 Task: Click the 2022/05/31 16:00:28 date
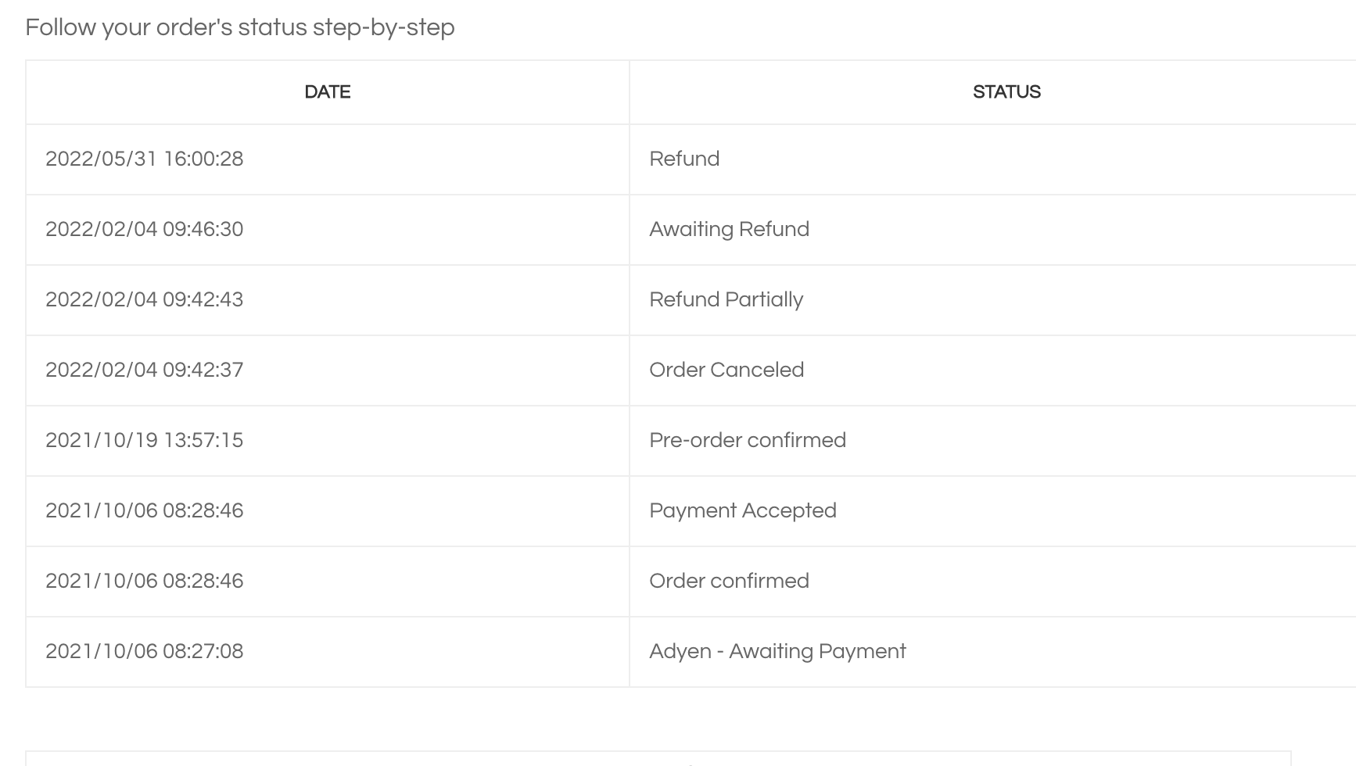[145, 159]
